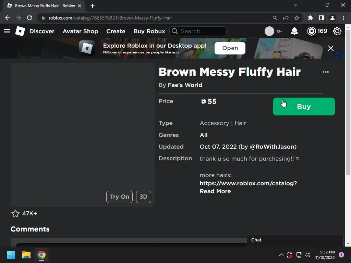Open the Avatar Shop
351x263 pixels.
[80, 31]
